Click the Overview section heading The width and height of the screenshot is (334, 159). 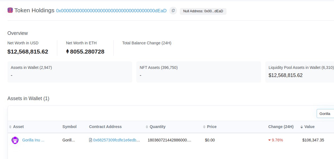18,33
